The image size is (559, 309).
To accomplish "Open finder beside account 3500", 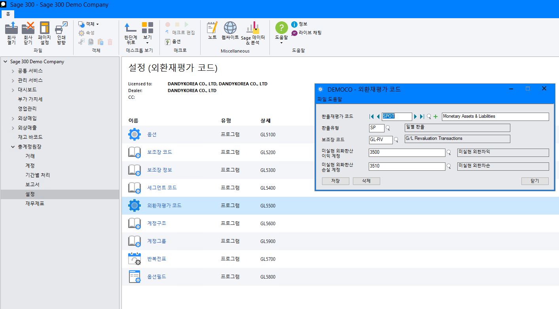I will coord(449,153).
